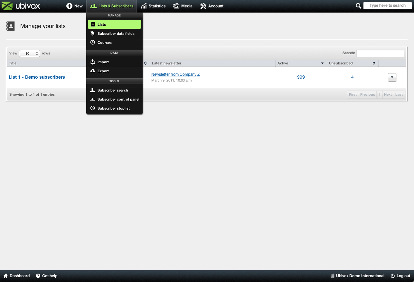
Task: Choose Import under Data
Action: click(114, 62)
